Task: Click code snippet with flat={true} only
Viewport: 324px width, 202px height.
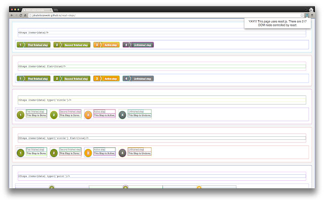Action: tap(42, 66)
